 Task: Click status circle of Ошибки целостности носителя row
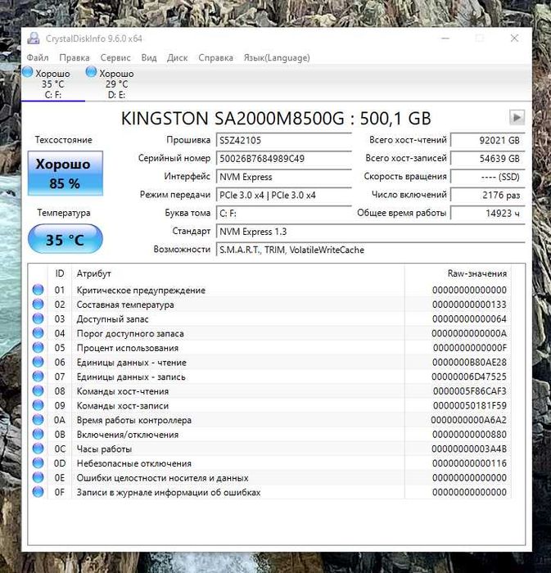coord(38,477)
